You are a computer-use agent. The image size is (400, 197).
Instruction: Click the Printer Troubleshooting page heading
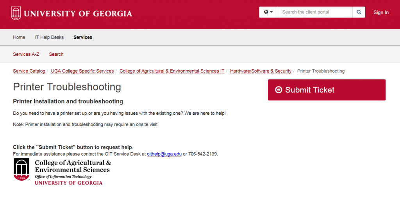click(x=67, y=87)
